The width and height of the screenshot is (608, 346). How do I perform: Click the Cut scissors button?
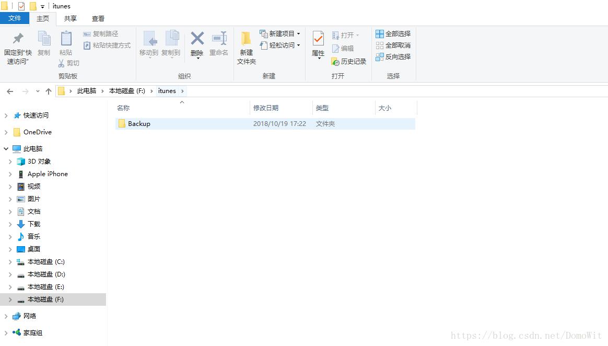(x=68, y=63)
